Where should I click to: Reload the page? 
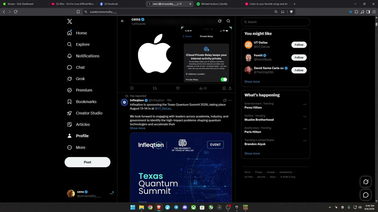coord(16,12)
